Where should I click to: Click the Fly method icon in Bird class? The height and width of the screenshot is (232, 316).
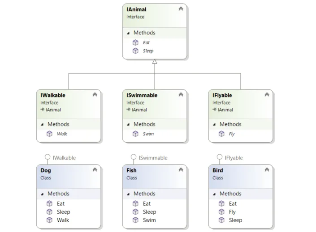221,212
